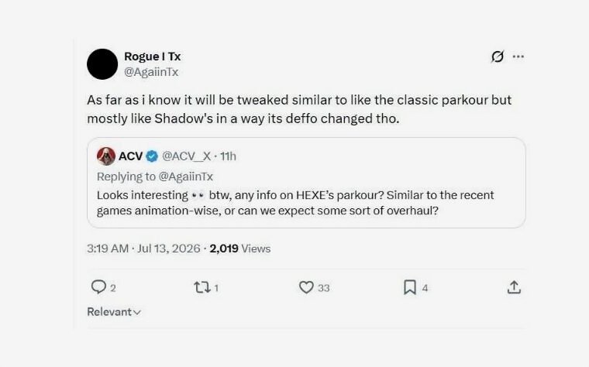Click the reply speech bubble icon
This screenshot has height=367, width=589.
(98, 287)
